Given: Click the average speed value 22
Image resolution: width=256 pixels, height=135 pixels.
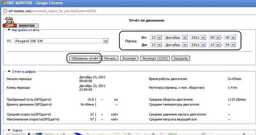Looking at the screenshot, I should [x=92, y=114].
